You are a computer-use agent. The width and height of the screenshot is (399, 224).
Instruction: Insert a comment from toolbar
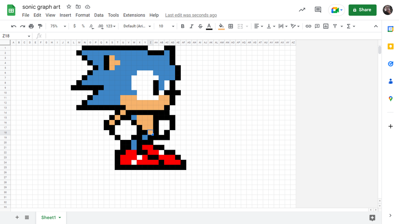[317, 26]
